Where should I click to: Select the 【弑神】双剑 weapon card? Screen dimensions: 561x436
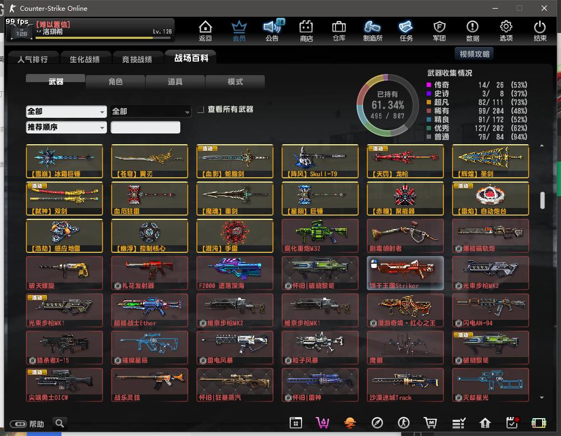click(x=64, y=198)
